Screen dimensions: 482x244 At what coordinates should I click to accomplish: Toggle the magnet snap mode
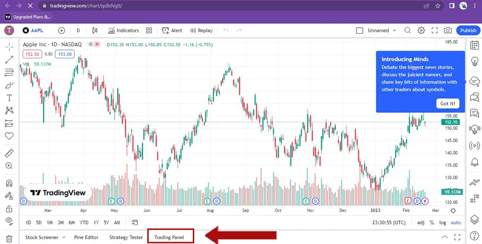(x=9, y=183)
